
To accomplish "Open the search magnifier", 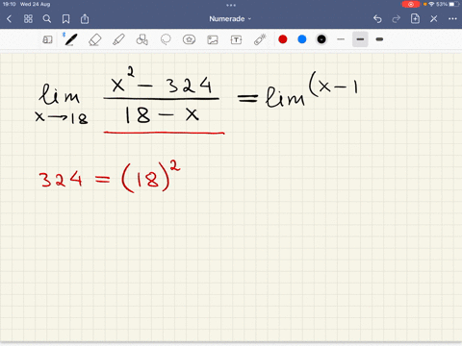I will coord(47,19).
